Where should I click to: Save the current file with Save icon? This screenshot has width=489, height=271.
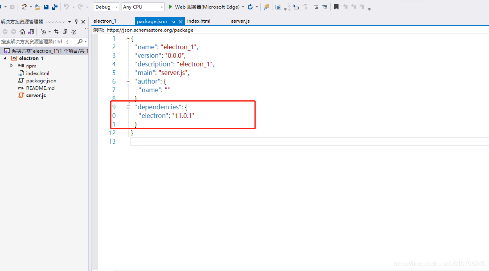(x=46, y=7)
